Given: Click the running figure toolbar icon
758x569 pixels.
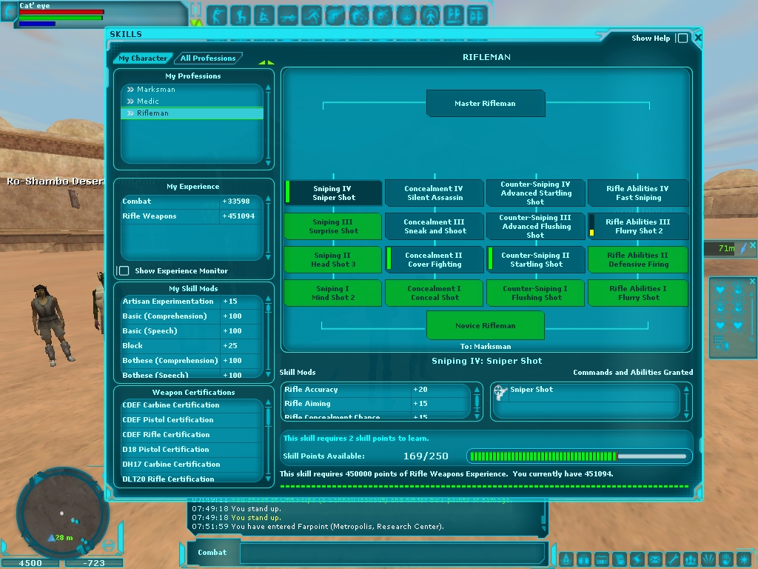Looking at the screenshot, I should [311, 15].
